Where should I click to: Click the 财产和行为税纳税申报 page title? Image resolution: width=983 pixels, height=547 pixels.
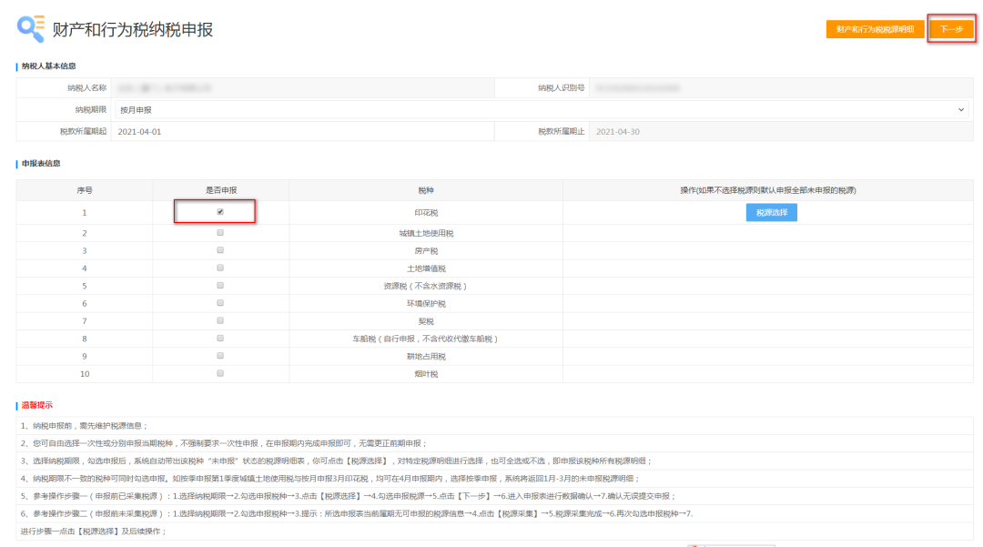click(133, 29)
